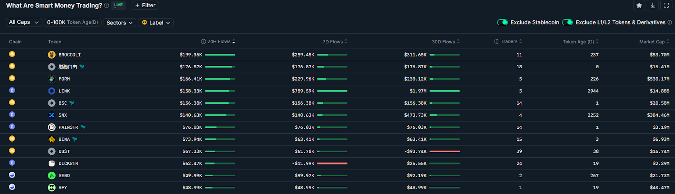This screenshot has height=194, width=675.
Task: Click the BROCCOLI token icon
Action: click(51, 55)
